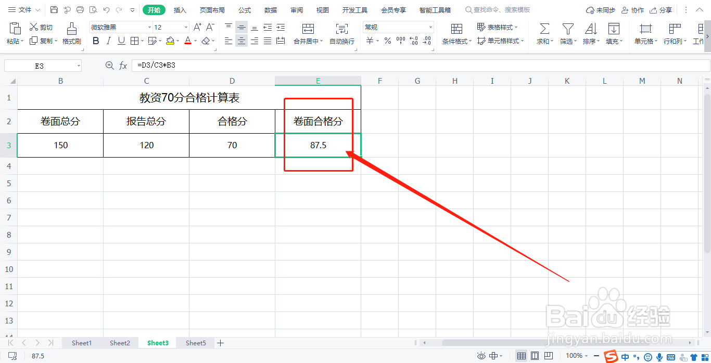Toggle italic formatting

point(109,41)
